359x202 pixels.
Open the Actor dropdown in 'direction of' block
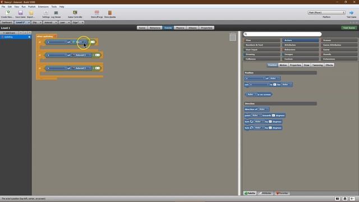[263, 109]
